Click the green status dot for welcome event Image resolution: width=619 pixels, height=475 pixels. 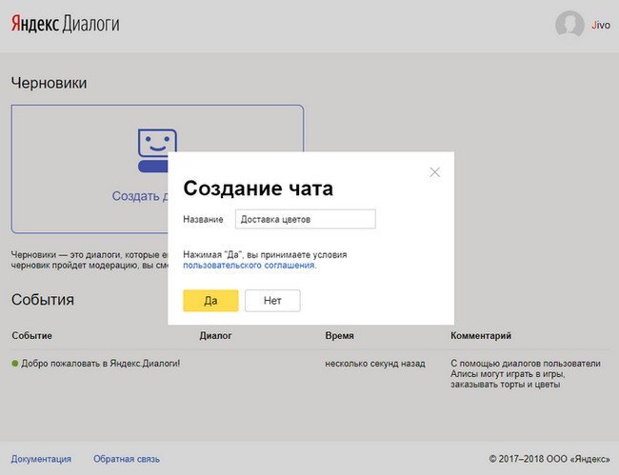point(15,364)
